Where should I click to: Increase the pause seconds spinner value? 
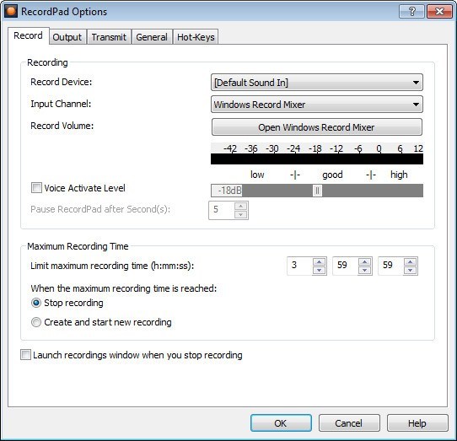[241, 206]
